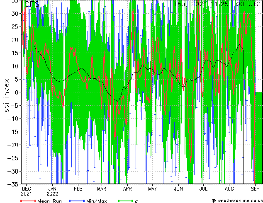Click the DEC 2021 x-axis label
263x203 pixels.
point(26,191)
